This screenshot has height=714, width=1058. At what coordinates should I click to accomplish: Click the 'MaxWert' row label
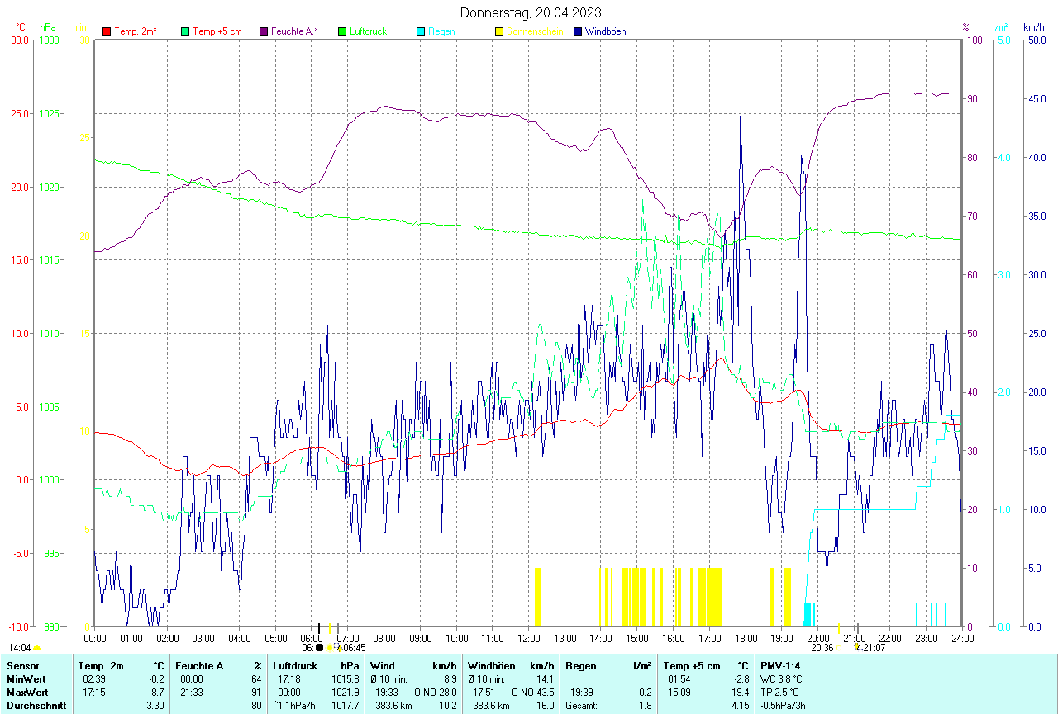point(26,693)
